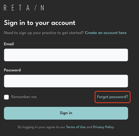Click the letter A in the logo

click(28, 8)
